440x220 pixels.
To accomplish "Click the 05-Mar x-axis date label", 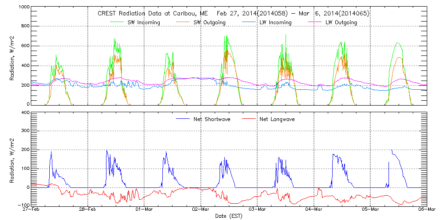I will click(x=370, y=209).
